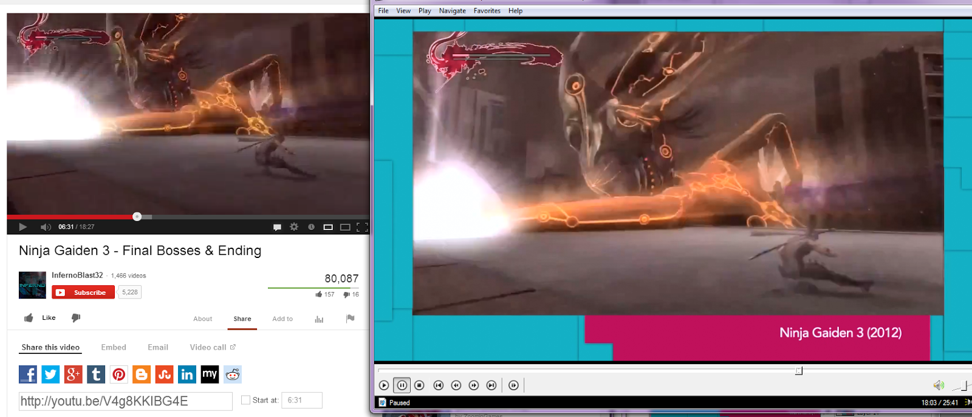972x417 pixels.
Task: Open the InfernoBlast32 channel link
Action: point(77,275)
